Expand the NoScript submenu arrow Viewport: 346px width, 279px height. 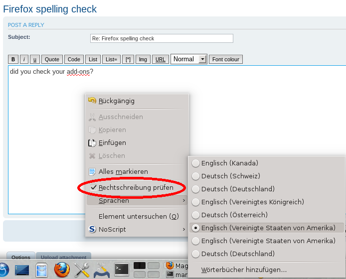point(184,229)
